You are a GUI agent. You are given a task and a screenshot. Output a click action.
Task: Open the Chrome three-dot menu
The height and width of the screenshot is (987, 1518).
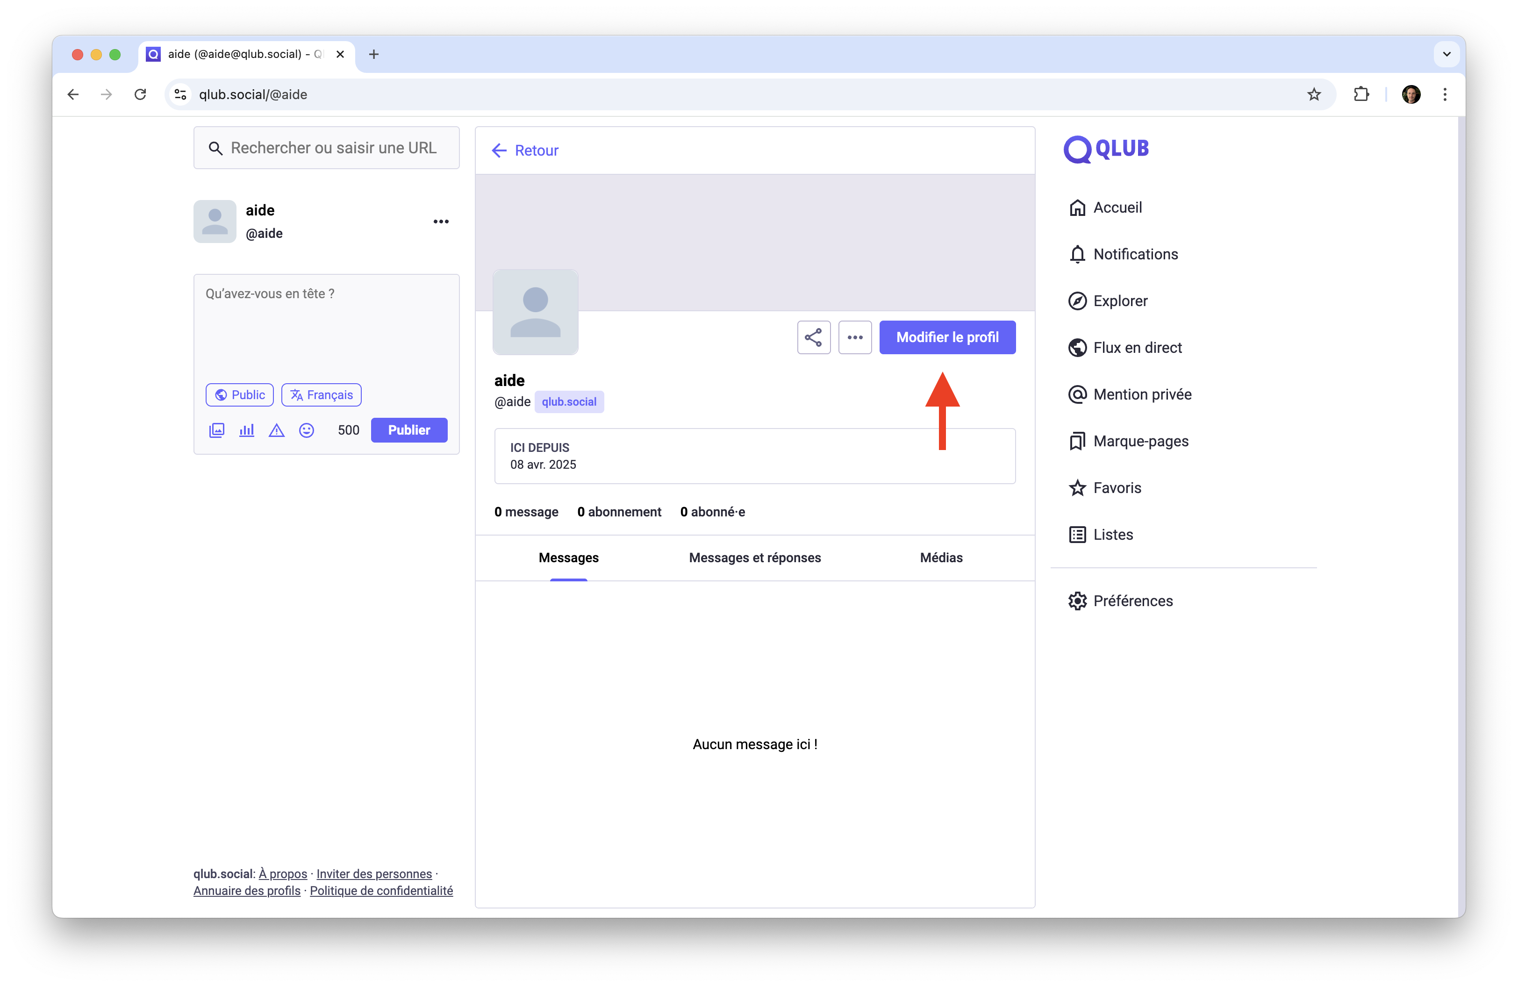tap(1445, 94)
